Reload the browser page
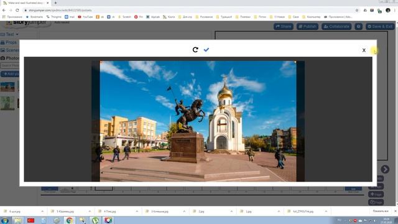The width and height of the screenshot is (398, 224). click(17, 10)
